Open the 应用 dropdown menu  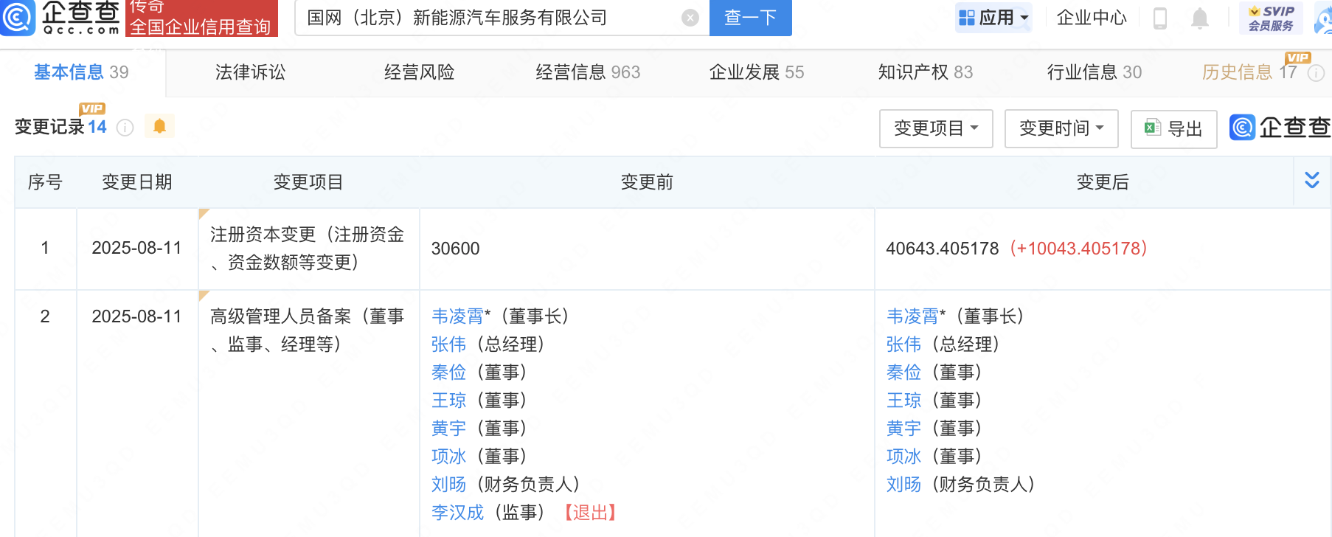point(993,18)
